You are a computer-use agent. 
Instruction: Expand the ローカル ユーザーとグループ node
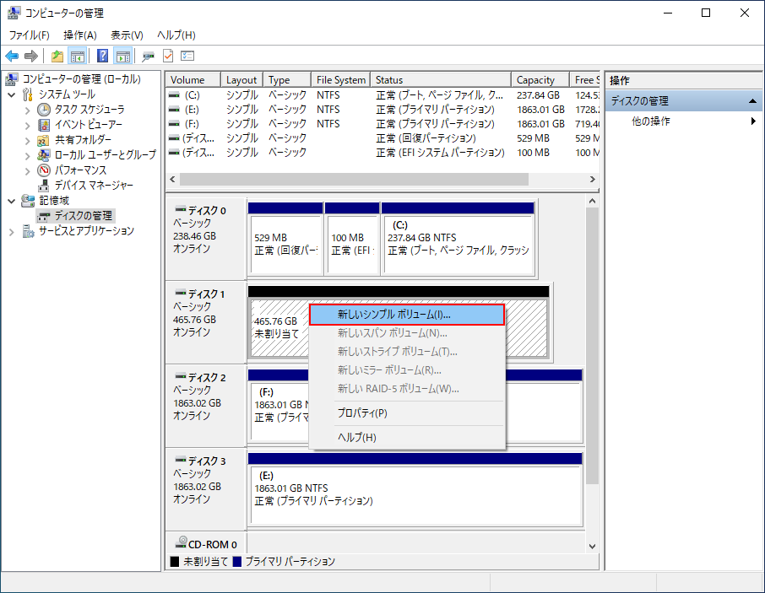(27, 155)
